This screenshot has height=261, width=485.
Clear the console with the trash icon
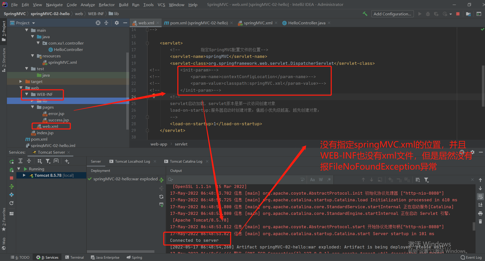point(480,221)
